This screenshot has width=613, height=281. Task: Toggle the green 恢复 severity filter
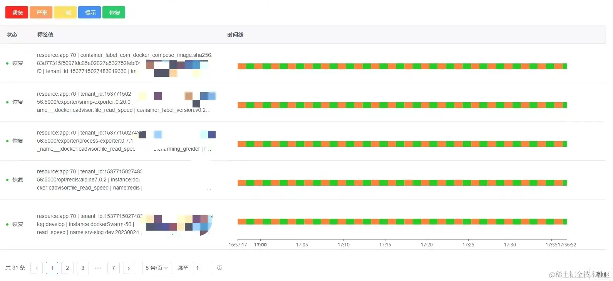[114, 12]
